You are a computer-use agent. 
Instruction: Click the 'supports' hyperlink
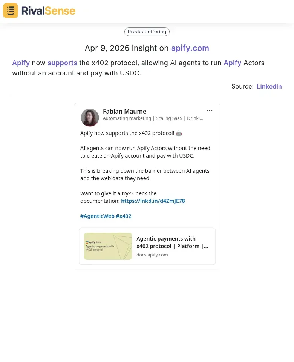[62, 63]
